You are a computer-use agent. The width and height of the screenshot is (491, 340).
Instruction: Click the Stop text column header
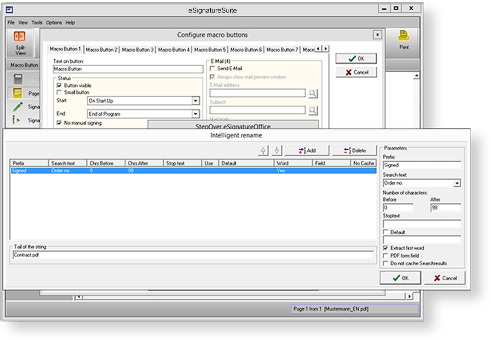point(182,163)
